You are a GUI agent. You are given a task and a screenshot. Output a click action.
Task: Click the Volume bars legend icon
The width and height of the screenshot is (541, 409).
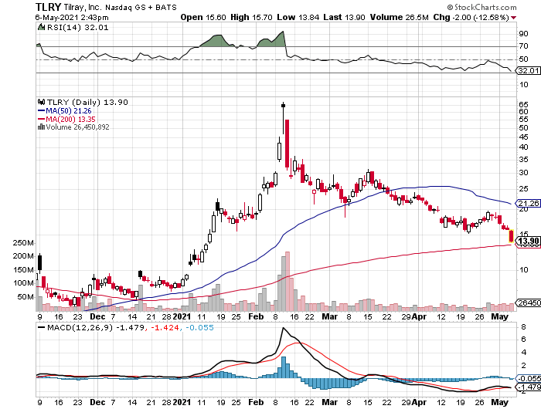(x=41, y=127)
